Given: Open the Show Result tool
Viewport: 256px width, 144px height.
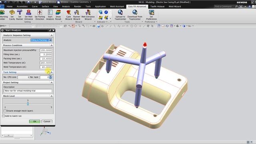Looking at the screenshot, I should [58, 15].
